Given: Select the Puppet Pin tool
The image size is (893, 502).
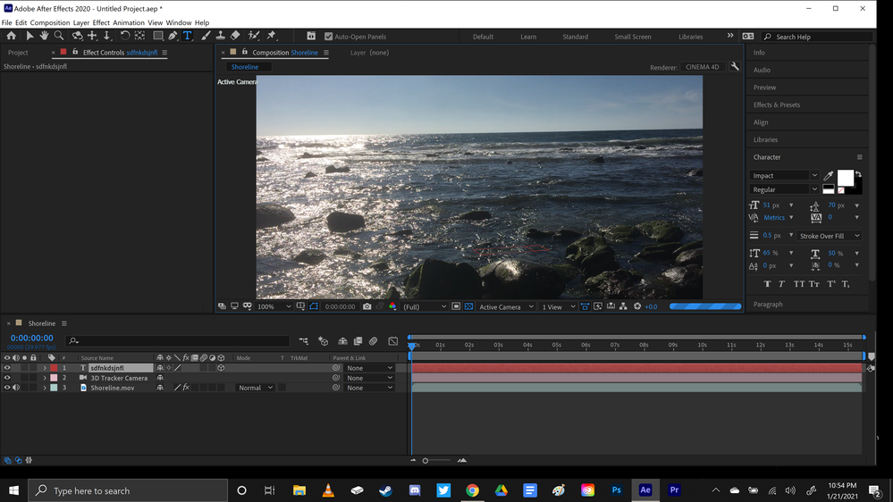Looking at the screenshot, I should coord(272,36).
